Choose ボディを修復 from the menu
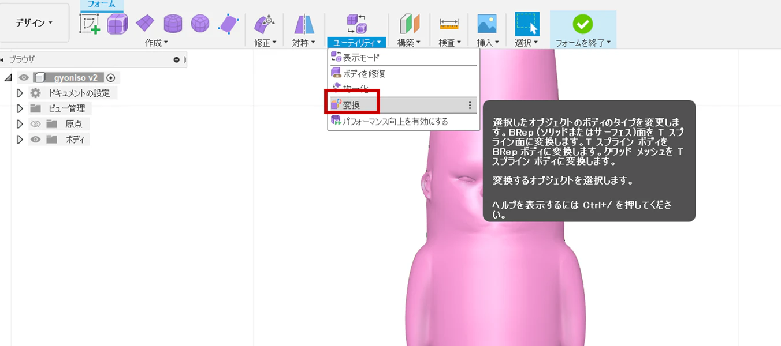This screenshot has width=781, height=346. point(403,74)
